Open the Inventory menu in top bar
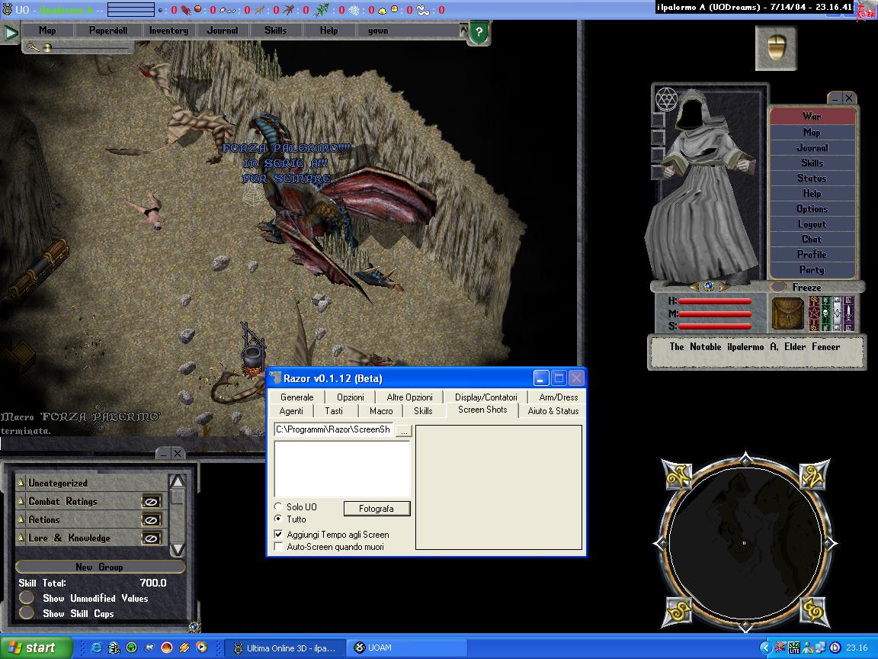 coord(168,31)
